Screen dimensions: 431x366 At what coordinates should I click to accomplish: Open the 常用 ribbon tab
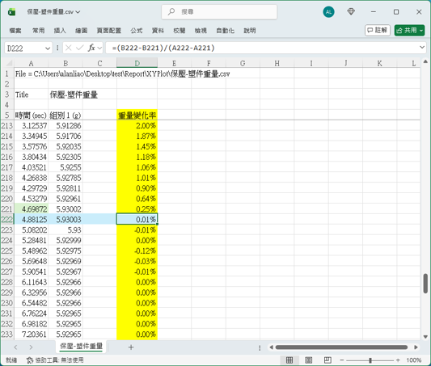39,31
